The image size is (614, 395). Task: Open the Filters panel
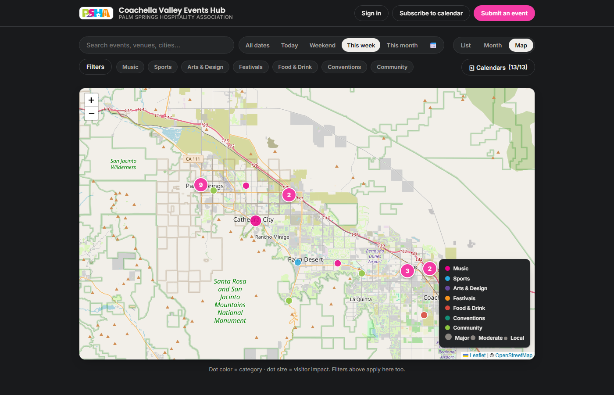pos(95,67)
